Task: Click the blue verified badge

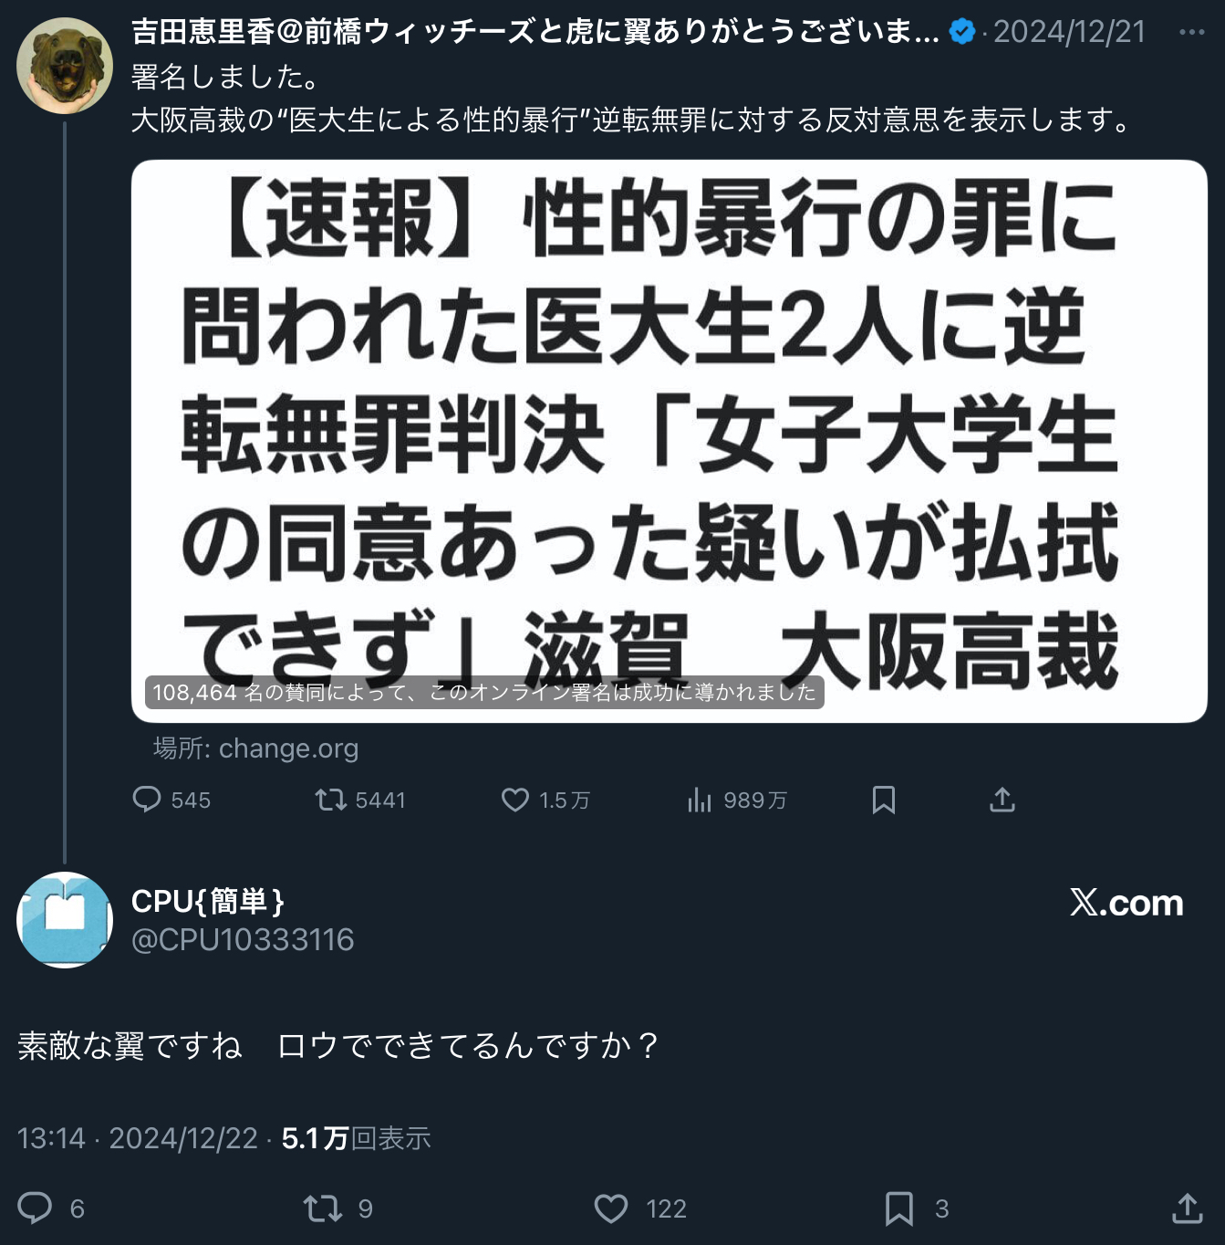Action: [x=961, y=32]
